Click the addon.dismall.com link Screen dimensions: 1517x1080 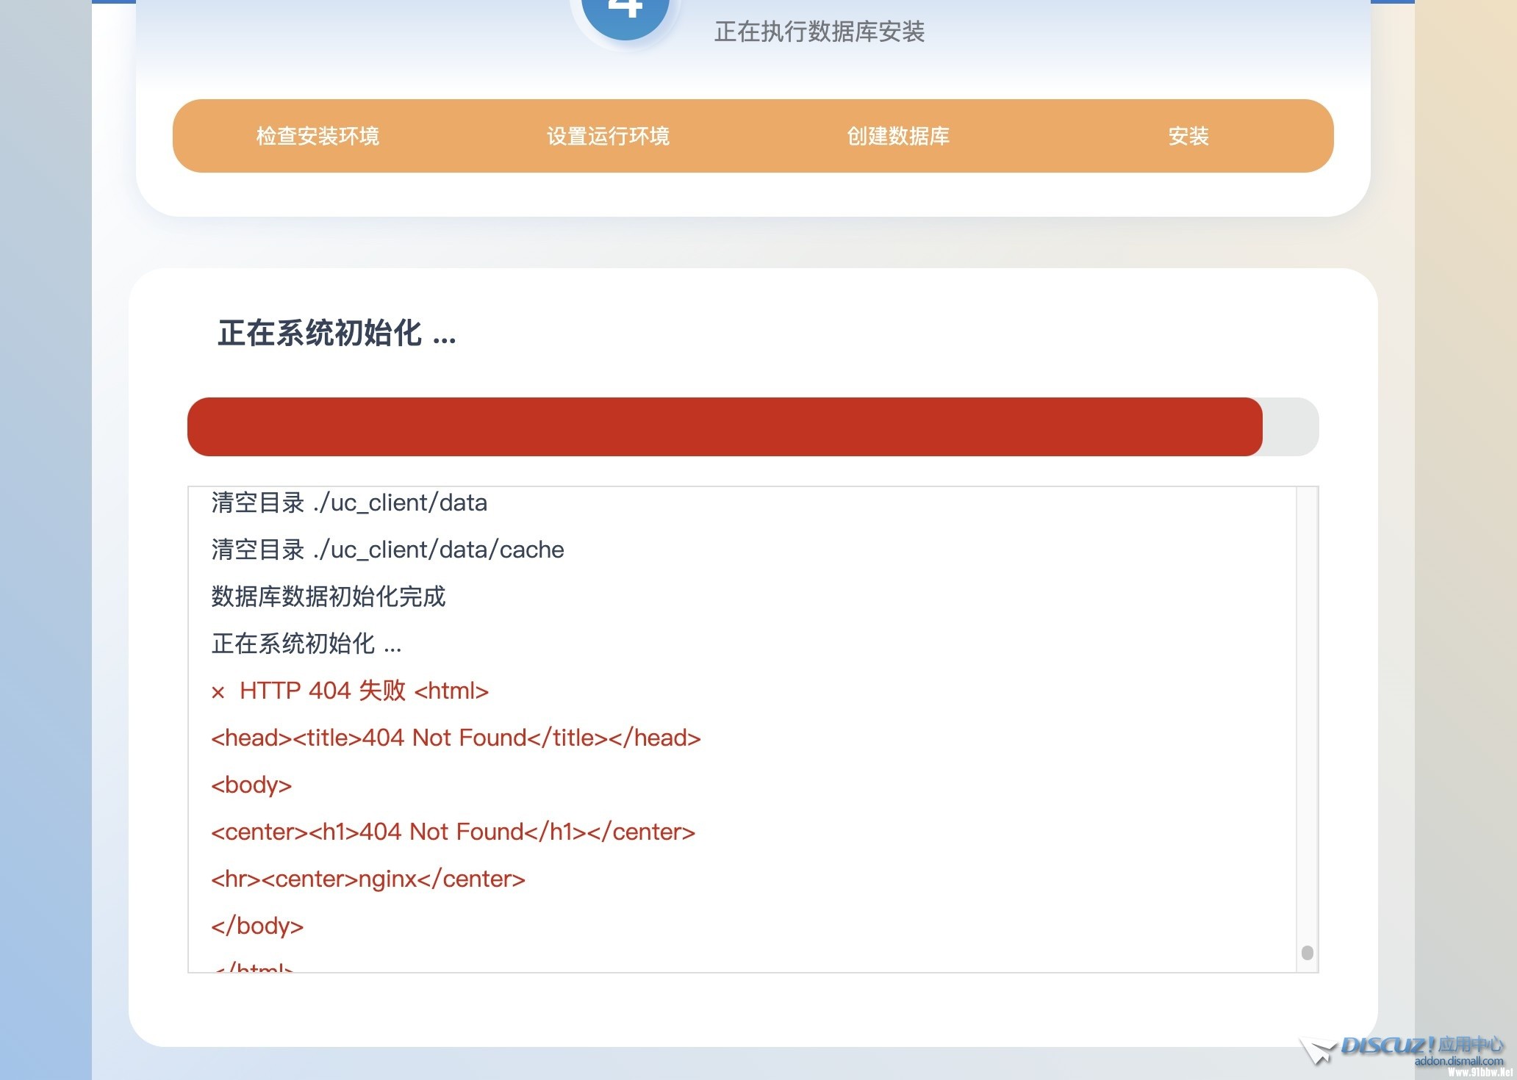tap(1458, 1061)
